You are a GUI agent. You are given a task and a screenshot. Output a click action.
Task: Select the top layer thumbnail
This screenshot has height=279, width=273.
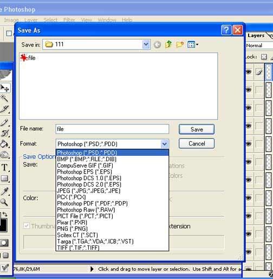269,72
